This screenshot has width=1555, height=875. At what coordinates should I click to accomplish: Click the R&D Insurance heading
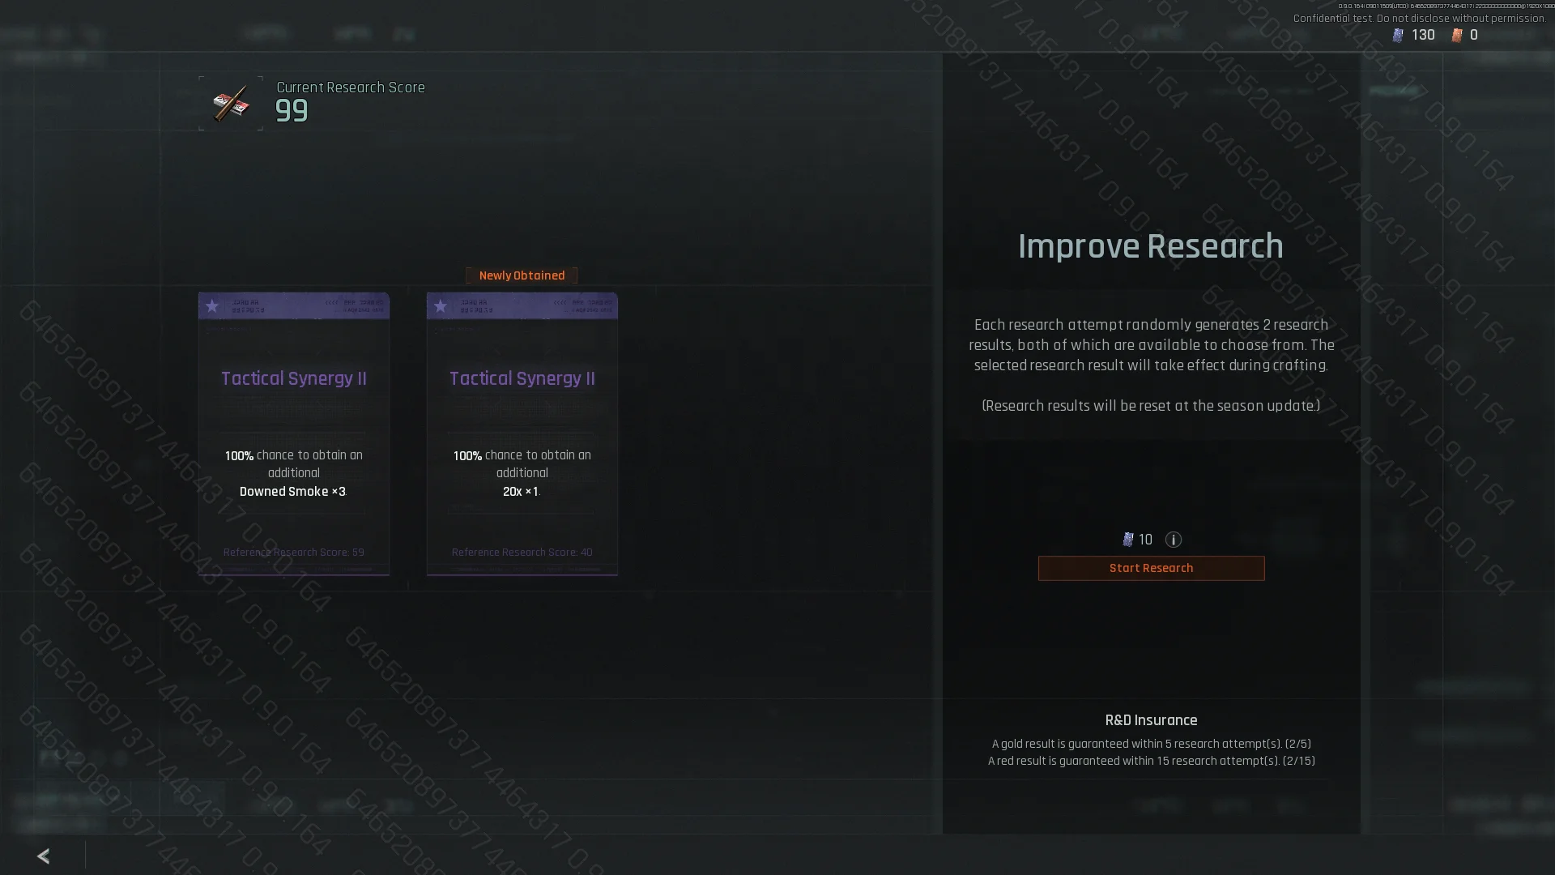(1151, 720)
